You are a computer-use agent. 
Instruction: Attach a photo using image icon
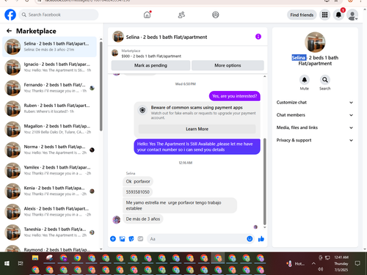[x=122, y=239]
